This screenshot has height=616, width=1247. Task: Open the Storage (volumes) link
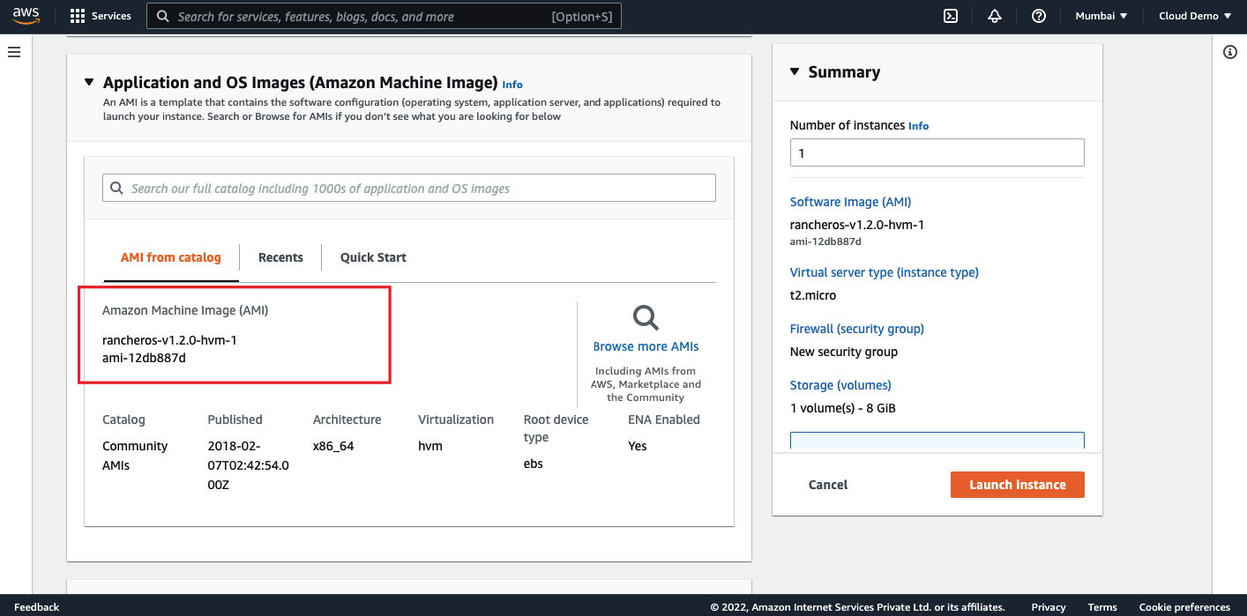(840, 385)
